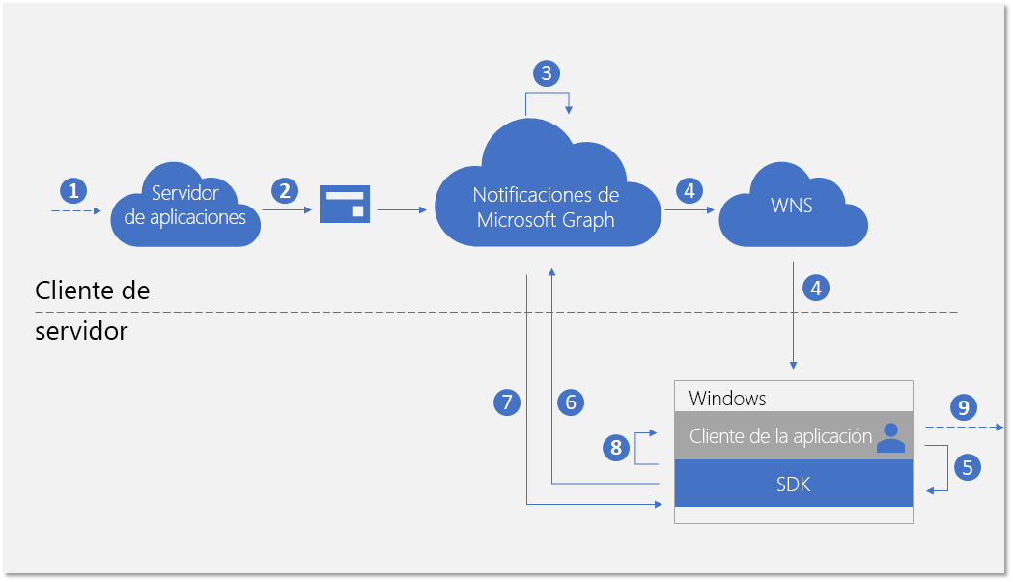
Task: Click the blue SDK bar
Action: 792,484
